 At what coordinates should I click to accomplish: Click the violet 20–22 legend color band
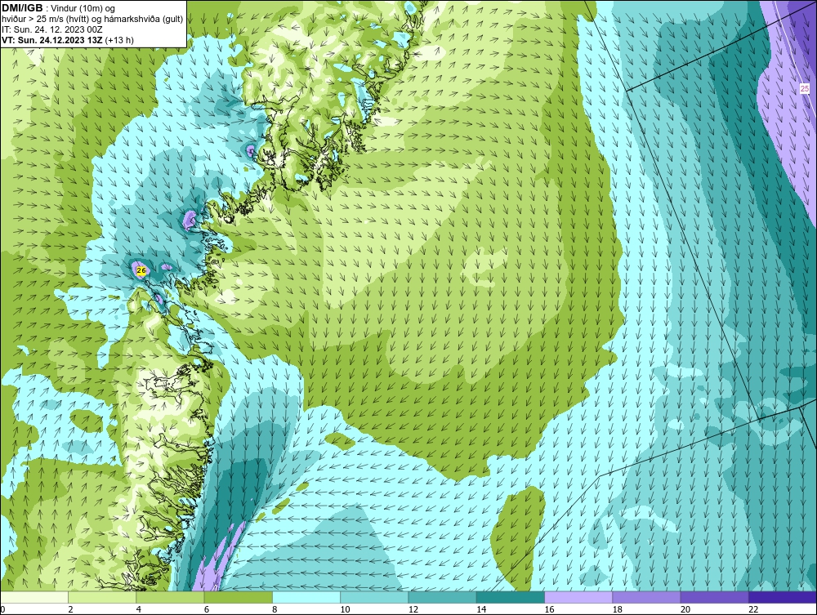(x=714, y=597)
